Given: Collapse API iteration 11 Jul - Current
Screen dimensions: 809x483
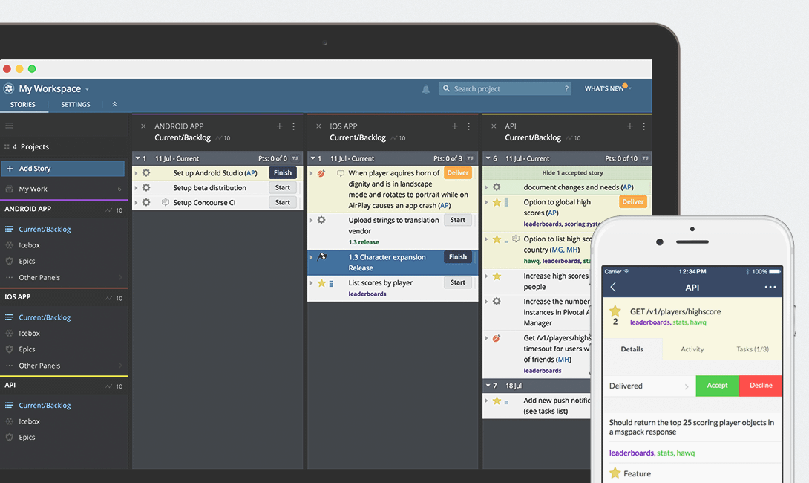Looking at the screenshot, I should (x=488, y=158).
